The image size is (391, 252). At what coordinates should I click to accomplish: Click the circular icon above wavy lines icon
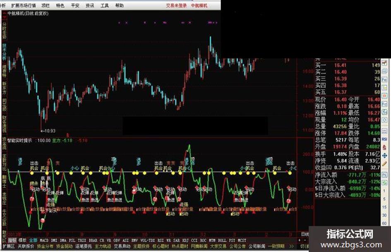pyautogui.click(x=384, y=120)
